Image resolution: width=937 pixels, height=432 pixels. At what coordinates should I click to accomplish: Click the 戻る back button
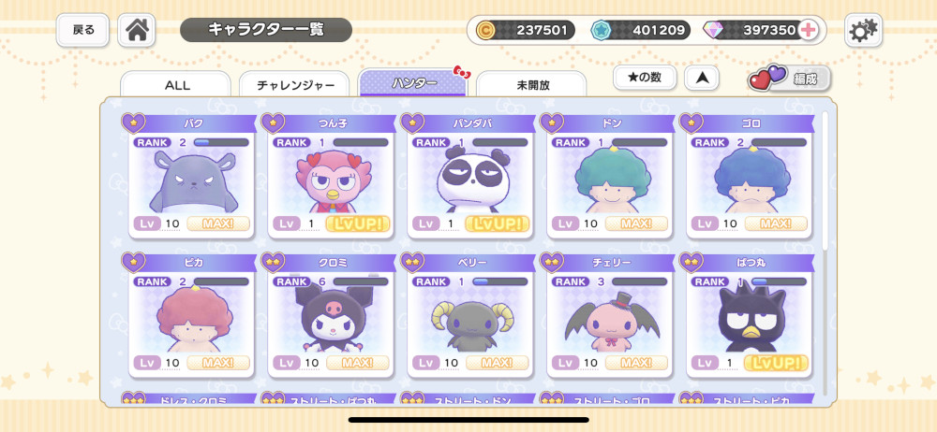pyautogui.click(x=83, y=30)
